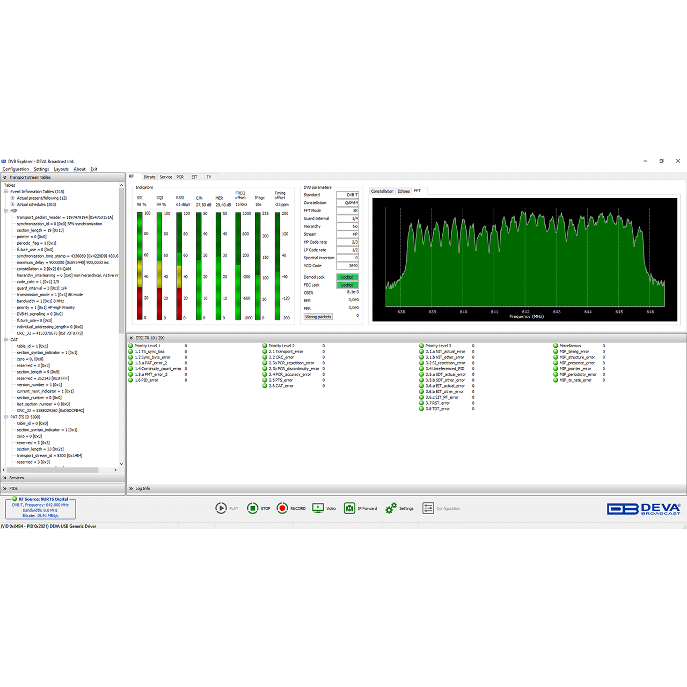Click the green LED beside 1.1 TS_sync_loss

point(130,352)
